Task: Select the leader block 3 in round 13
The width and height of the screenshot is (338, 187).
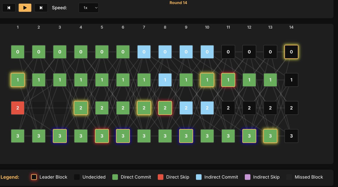Action: 270,136
